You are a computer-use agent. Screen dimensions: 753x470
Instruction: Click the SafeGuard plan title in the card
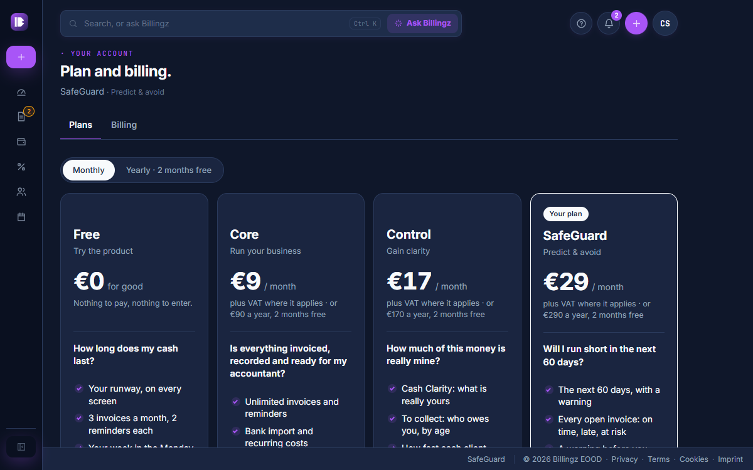tap(575, 236)
